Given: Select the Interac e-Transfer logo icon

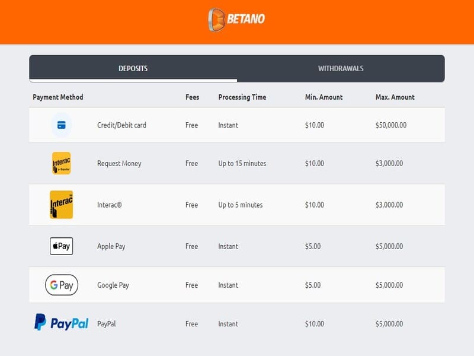Looking at the screenshot, I should 61,163.
